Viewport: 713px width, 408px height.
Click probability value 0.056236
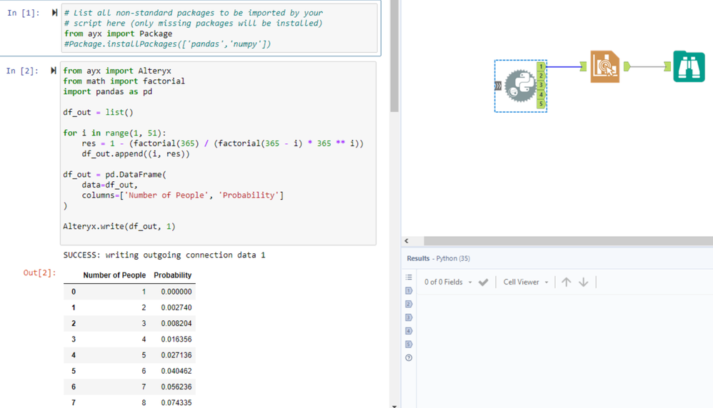tap(176, 387)
